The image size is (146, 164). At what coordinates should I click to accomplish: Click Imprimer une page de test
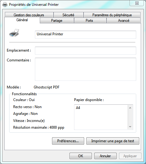pos(113,141)
